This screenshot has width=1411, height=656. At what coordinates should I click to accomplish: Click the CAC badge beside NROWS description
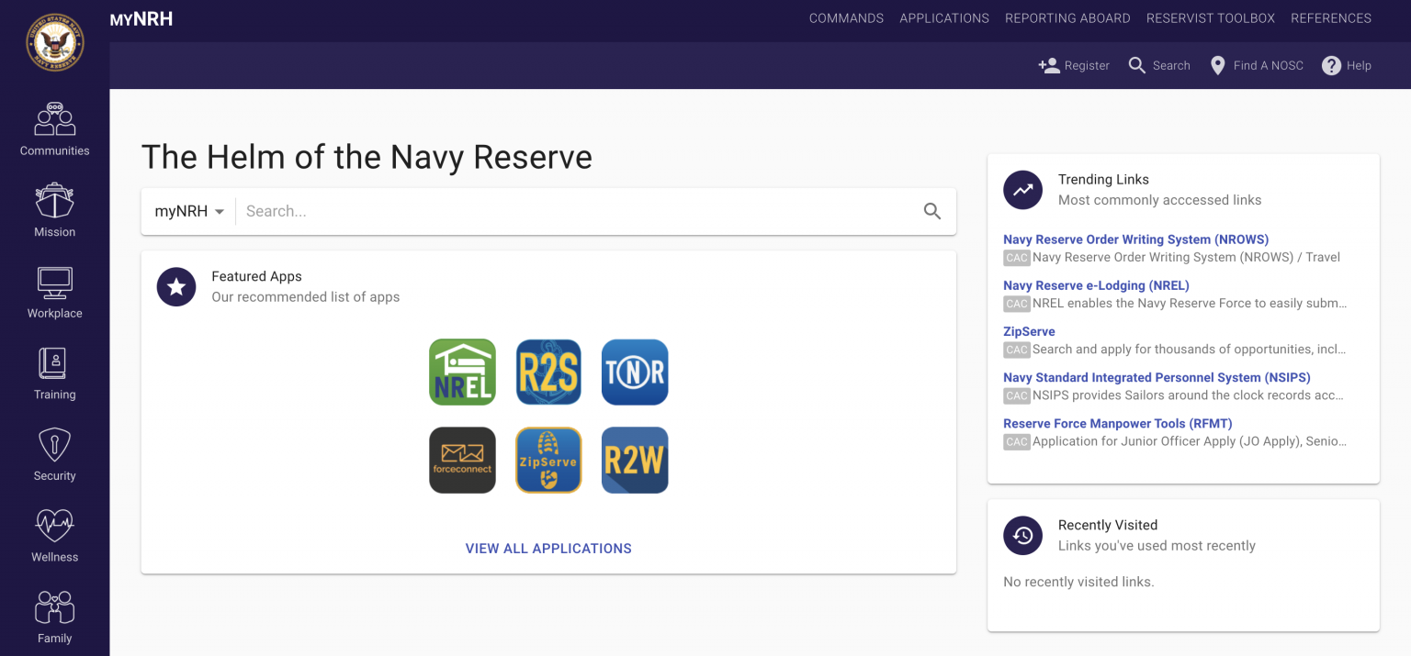pos(1017,258)
